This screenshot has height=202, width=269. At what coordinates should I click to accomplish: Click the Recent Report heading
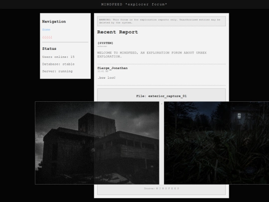point(118,32)
